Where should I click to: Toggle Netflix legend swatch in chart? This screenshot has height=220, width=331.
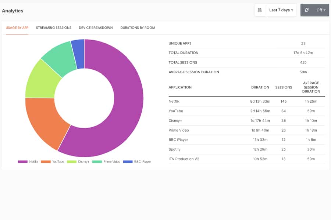point(22,162)
